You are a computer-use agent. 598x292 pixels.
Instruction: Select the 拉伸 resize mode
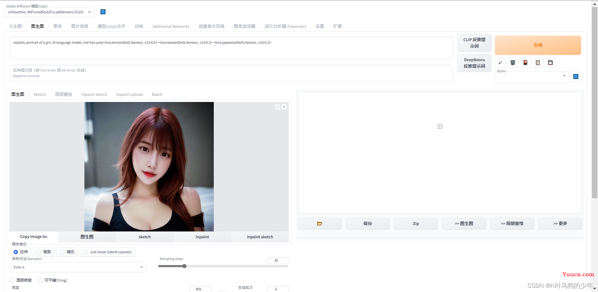[21, 252]
